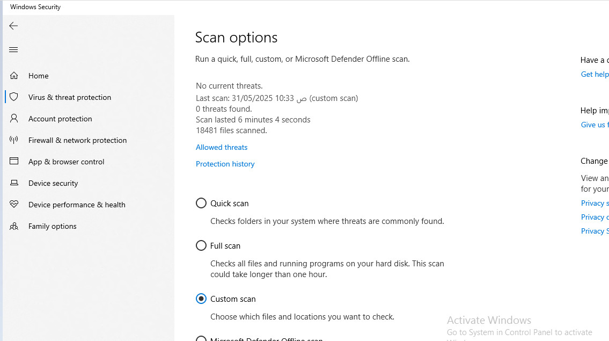Open the first Privacy link under Change
Viewport: 609px width, 341px height.
[x=595, y=203]
